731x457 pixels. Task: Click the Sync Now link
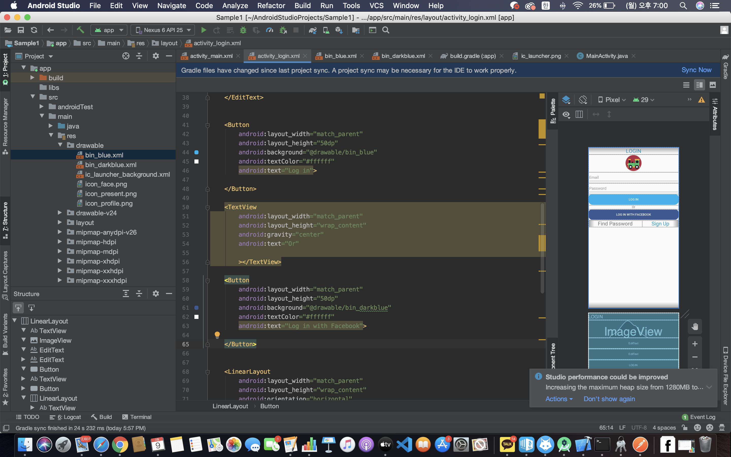(x=696, y=70)
